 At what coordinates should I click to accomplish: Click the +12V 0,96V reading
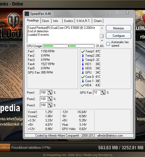click(40, 129)
